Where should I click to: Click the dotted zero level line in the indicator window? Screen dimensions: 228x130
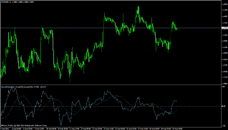coord(111,106)
